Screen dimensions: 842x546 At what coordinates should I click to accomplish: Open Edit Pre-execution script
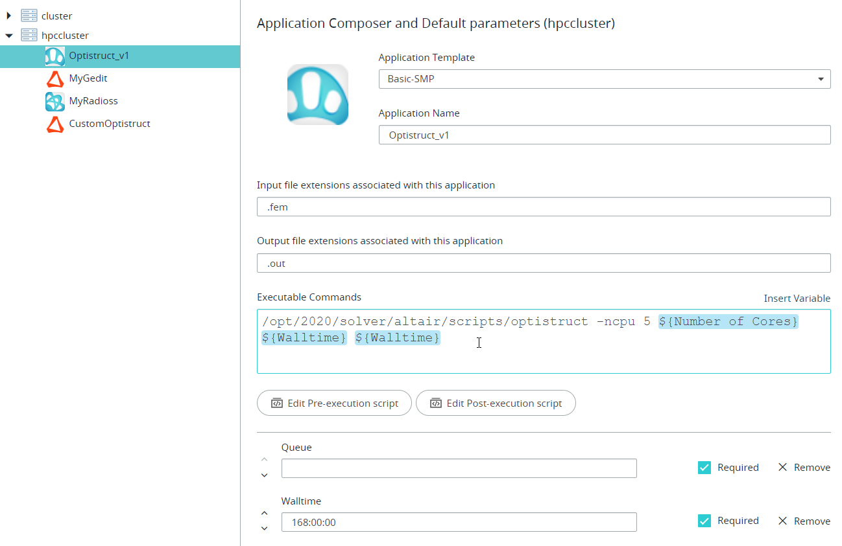pyautogui.click(x=334, y=403)
